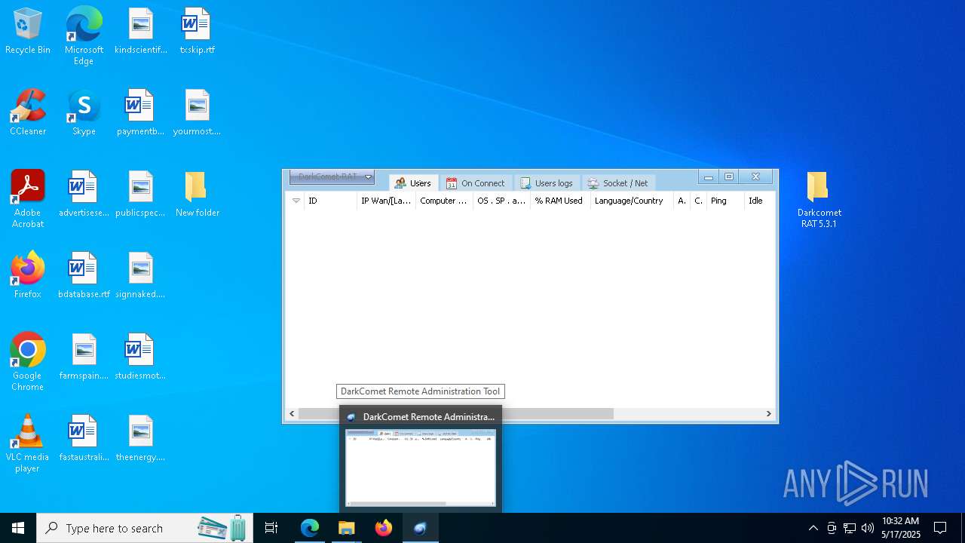
Task: Select the Recycle Bin desktop icon
Action: (28, 32)
